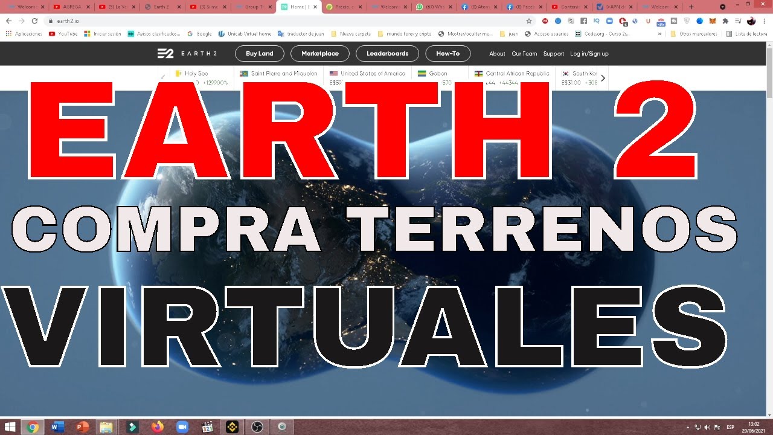Open the MetaMask fox extension
This screenshot has height=435, width=773.
click(x=713, y=21)
